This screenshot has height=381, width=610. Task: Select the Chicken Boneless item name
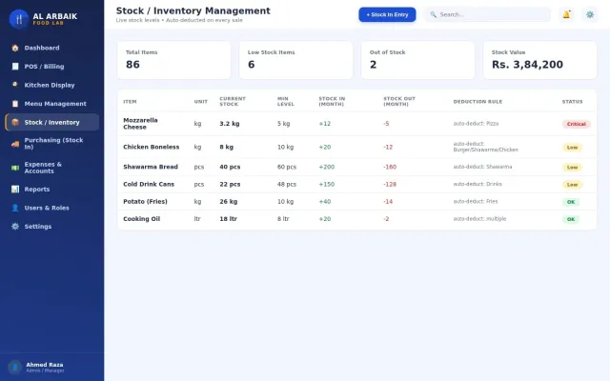click(x=152, y=147)
